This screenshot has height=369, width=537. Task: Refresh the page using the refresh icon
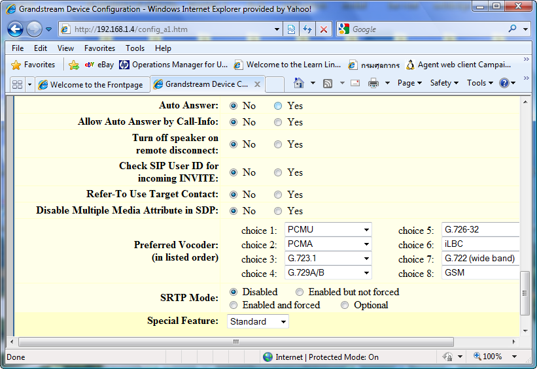[x=307, y=29]
